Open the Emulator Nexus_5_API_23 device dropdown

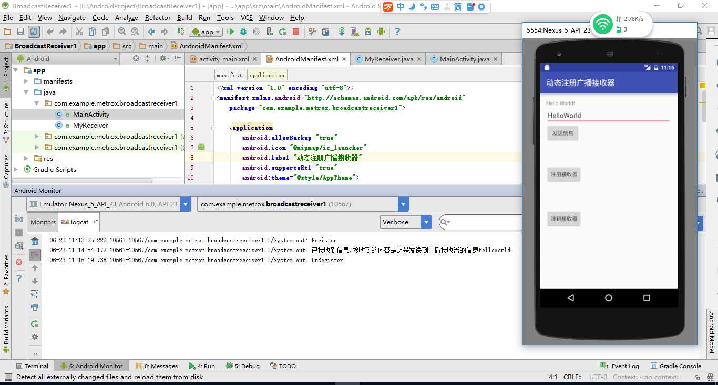(109, 204)
